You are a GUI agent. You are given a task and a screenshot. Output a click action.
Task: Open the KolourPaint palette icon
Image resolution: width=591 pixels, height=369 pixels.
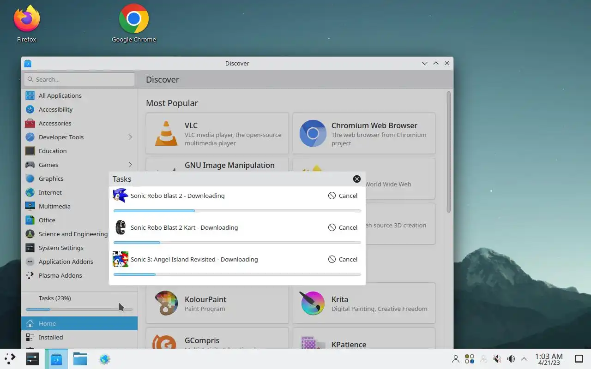(166, 303)
